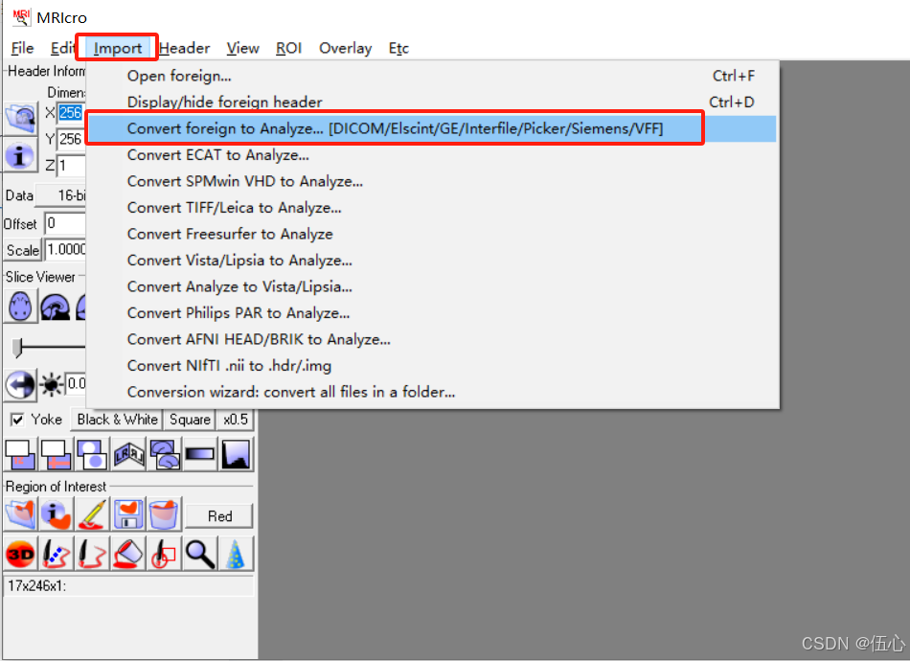Open the Header menu

(185, 48)
